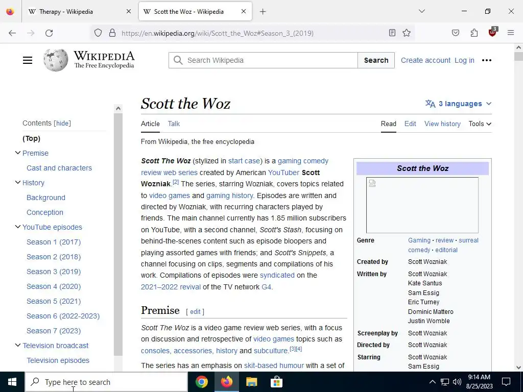Collapse the YouTube episodes section in contents
The height and width of the screenshot is (392, 523).
coord(18,227)
